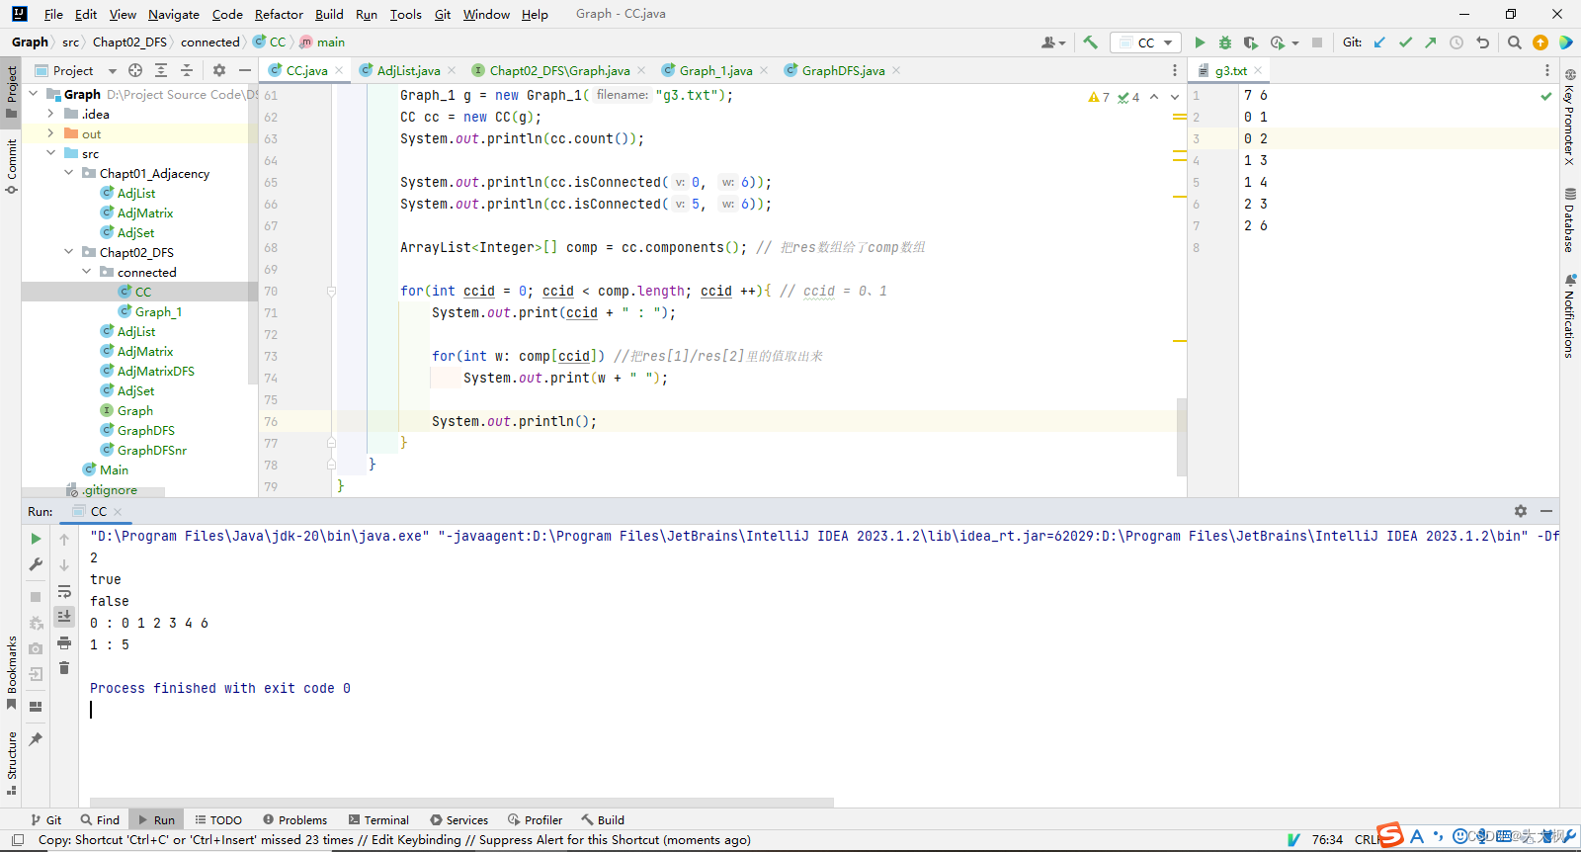Clear all console output trash icon
Screen dimensions: 1581x852
pyautogui.click(x=64, y=668)
